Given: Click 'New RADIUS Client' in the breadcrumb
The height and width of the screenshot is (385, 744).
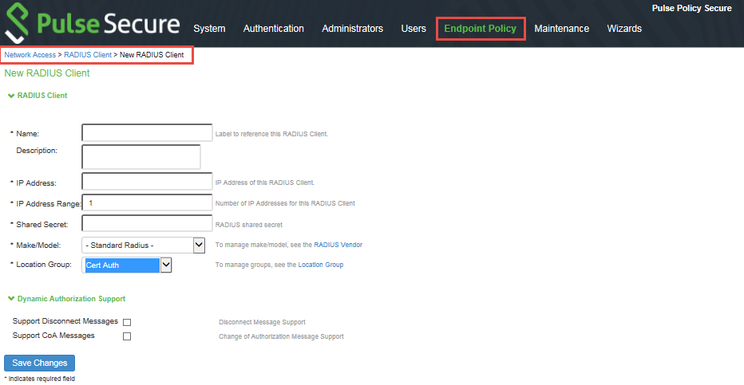Looking at the screenshot, I should (152, 55).
